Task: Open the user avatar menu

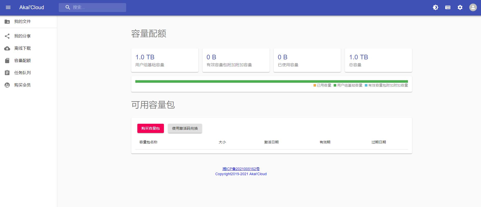Action: coord(473,7)
